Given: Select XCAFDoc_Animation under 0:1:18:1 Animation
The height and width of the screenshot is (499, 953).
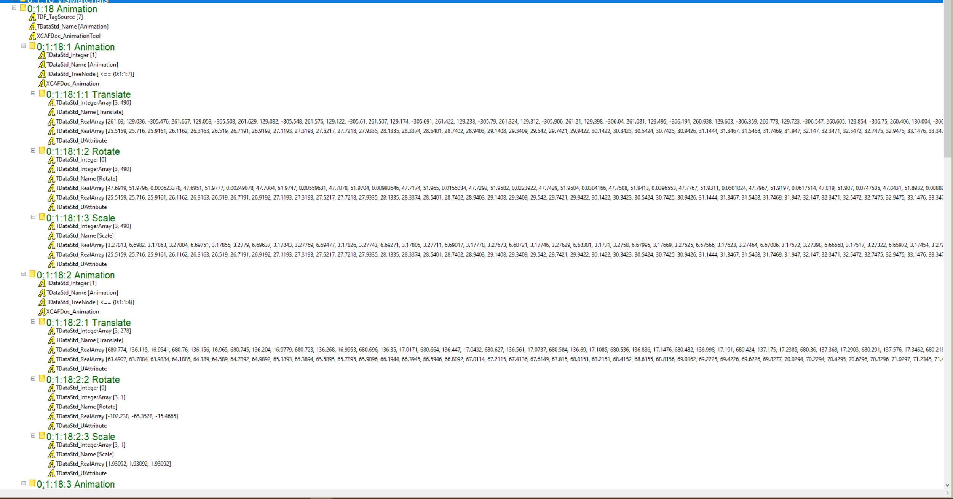Looking at the screenshot, I should [x=72, y=84].
